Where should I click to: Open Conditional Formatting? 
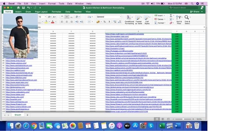pos(129,20)
